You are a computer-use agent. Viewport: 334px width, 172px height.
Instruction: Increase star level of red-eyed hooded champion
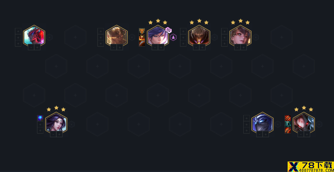point(307,134)
